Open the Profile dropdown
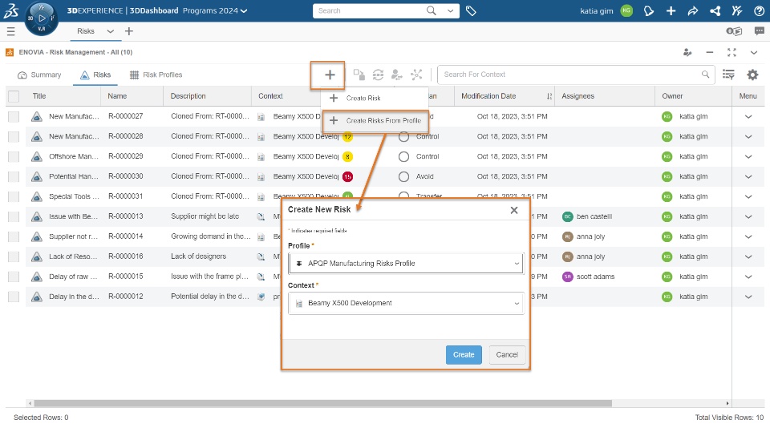The width and height of the screenshot is (770, 432). [406, 263]
